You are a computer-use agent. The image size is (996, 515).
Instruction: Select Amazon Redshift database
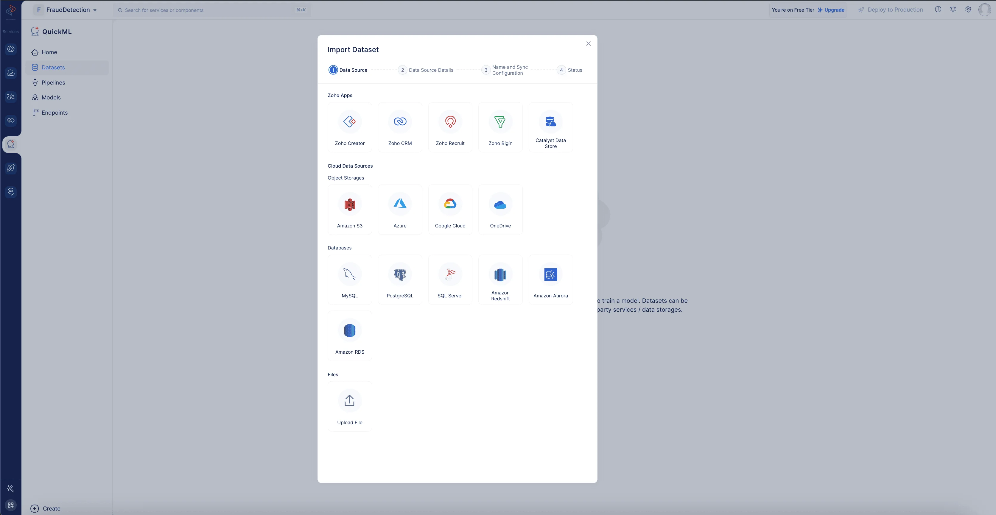[x=500, y=279]
